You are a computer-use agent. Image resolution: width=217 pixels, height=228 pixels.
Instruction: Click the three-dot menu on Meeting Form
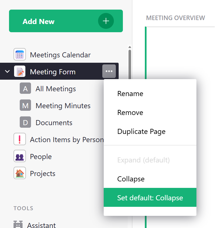109,71
